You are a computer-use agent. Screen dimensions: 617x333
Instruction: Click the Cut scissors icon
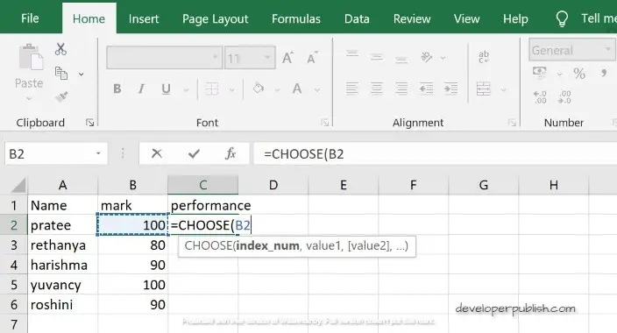click(60, 49)
